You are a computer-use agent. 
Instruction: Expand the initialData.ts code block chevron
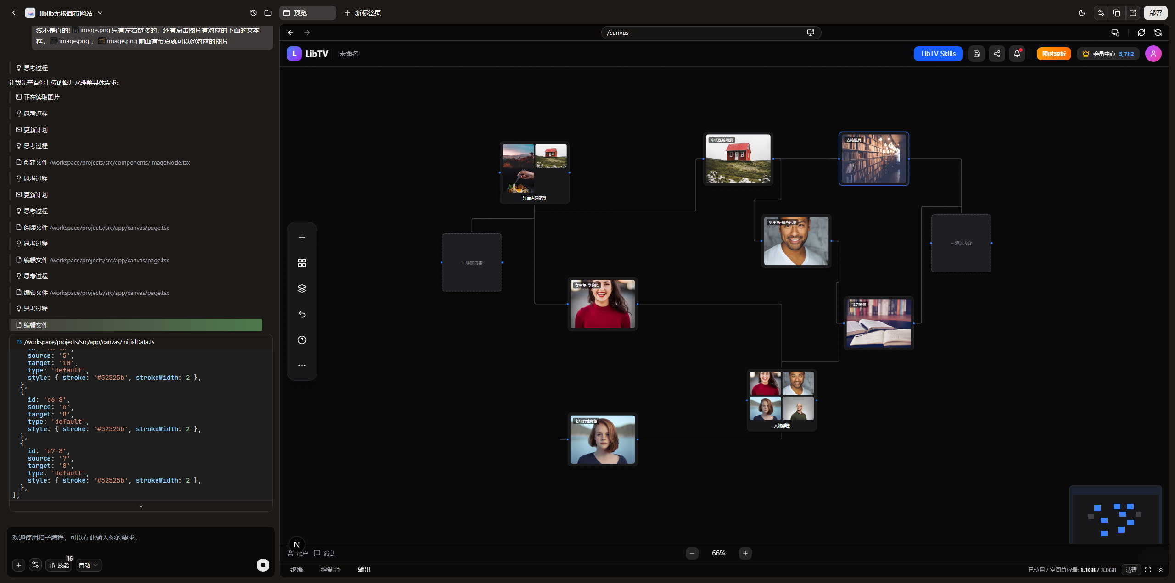[140, 506]
